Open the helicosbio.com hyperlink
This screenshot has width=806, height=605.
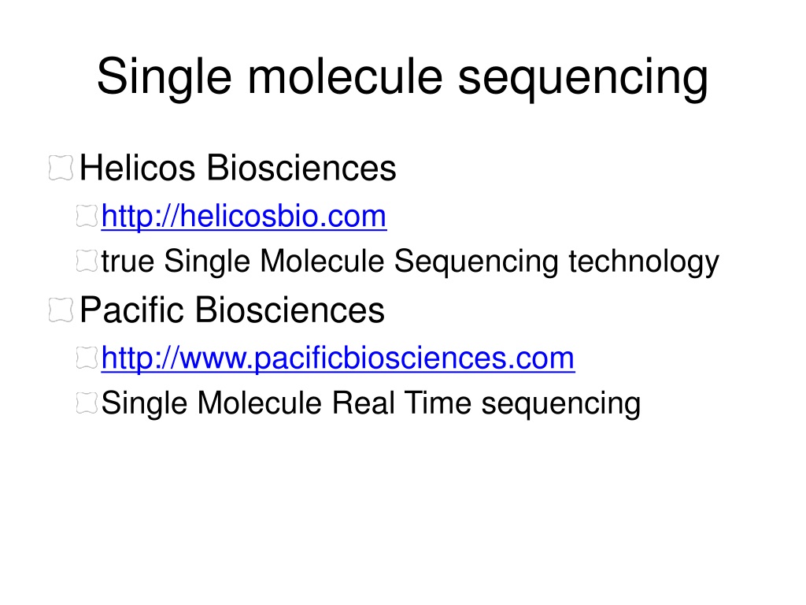click(244, 216)
